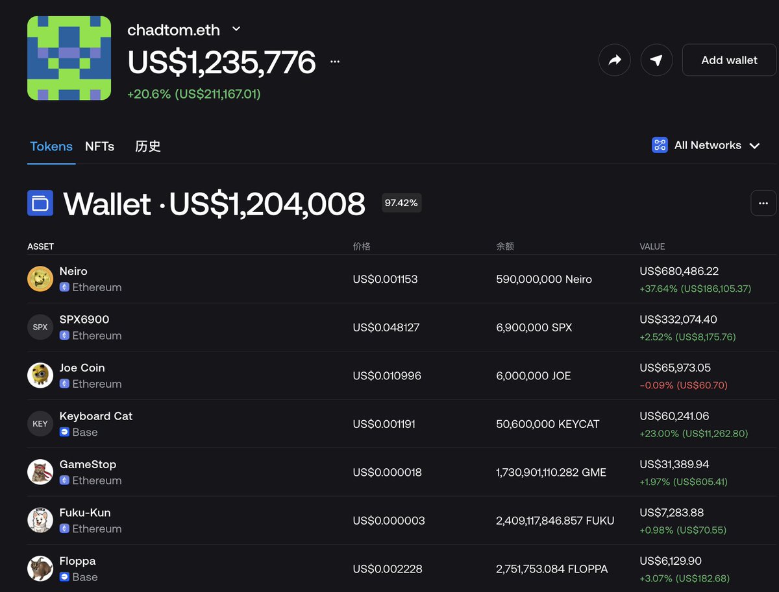Open the Neiro asset name

click(x=73, y=271)
